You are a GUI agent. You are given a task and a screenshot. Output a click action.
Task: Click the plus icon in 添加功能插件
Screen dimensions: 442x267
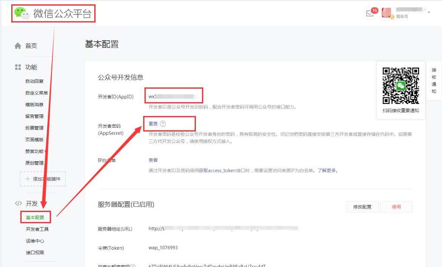click(x=28, y=179)
